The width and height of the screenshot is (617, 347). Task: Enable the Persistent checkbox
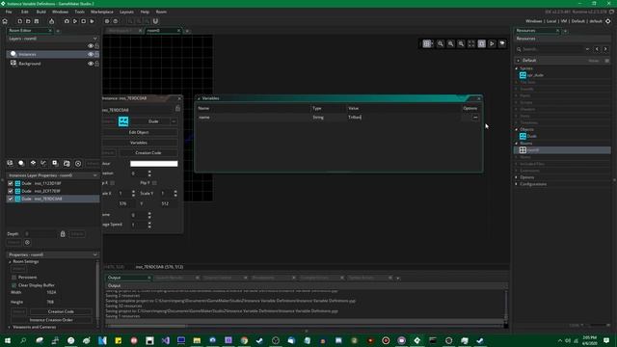(14, 278)
